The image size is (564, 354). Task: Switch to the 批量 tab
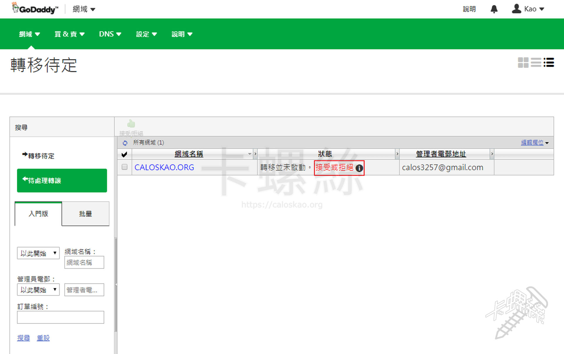[x=85, y=214]
